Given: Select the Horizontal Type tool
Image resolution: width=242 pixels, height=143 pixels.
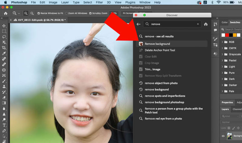Looking at the screenshot, I should pyautogui.click(x=4, y=125).
